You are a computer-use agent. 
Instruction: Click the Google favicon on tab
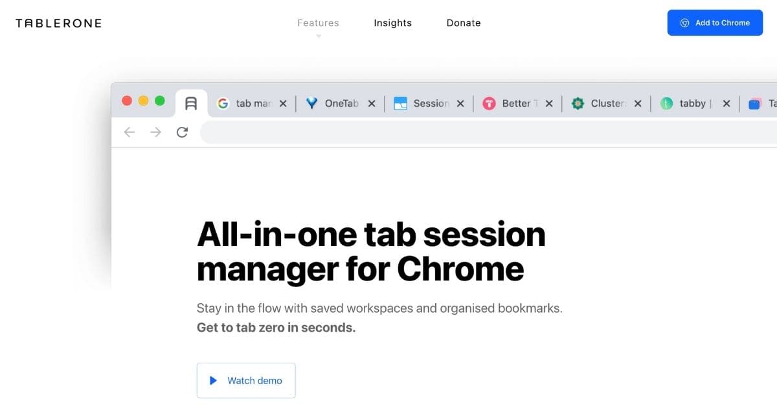pos(223,103)
